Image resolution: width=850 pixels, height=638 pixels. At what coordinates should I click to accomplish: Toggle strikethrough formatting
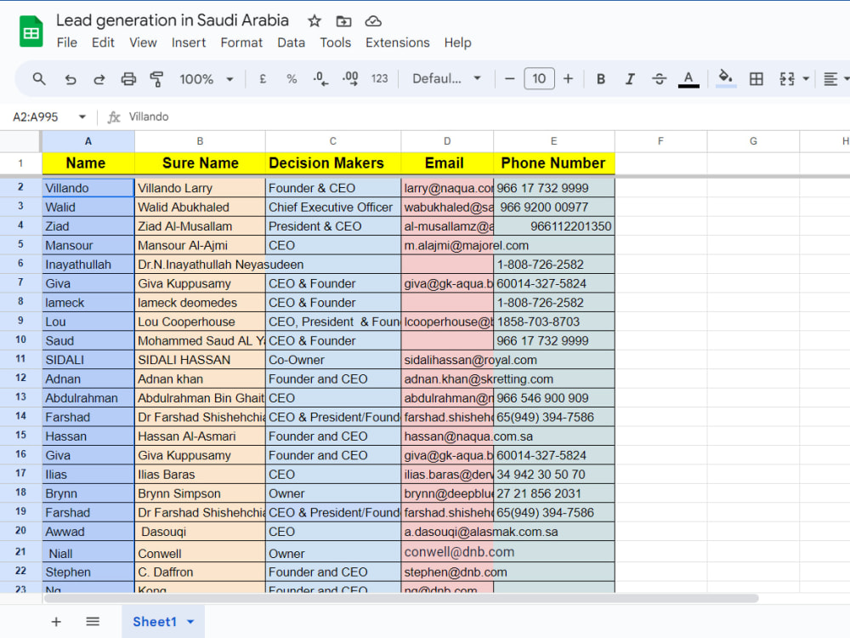point(660,79)
